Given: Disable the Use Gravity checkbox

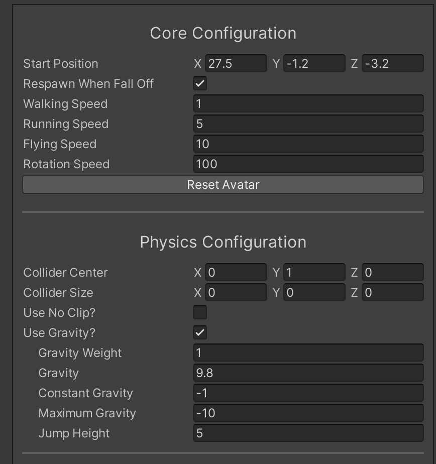Looking at the screenshot, I should click(x=200, y=333).
